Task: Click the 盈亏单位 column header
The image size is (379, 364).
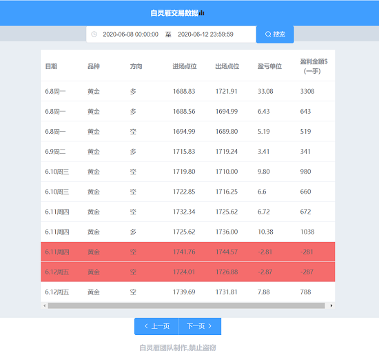Action: pos(269,66)
